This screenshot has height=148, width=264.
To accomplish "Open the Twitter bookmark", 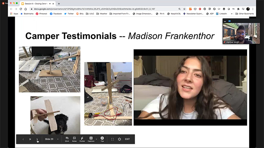I will click(x=69, y=14).
